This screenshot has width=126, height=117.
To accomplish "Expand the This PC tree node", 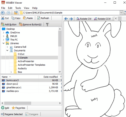I will coord(3,40).
